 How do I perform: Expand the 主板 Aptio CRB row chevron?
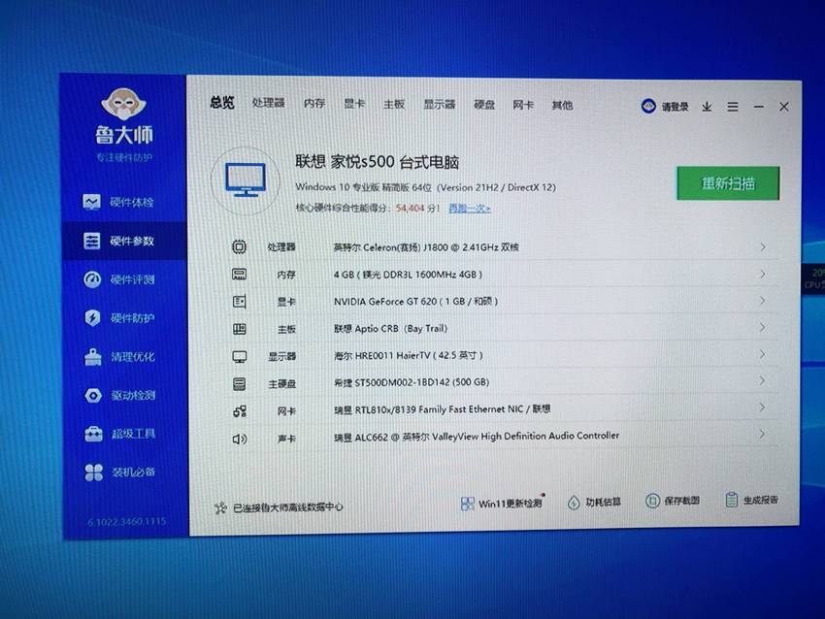pyautogui.click(x=762, y=327)
